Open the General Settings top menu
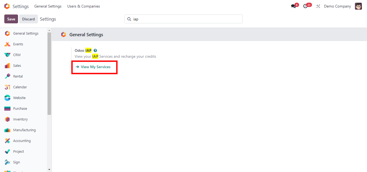This screenshot has height=172, width=367. click(x=48, y=6)
